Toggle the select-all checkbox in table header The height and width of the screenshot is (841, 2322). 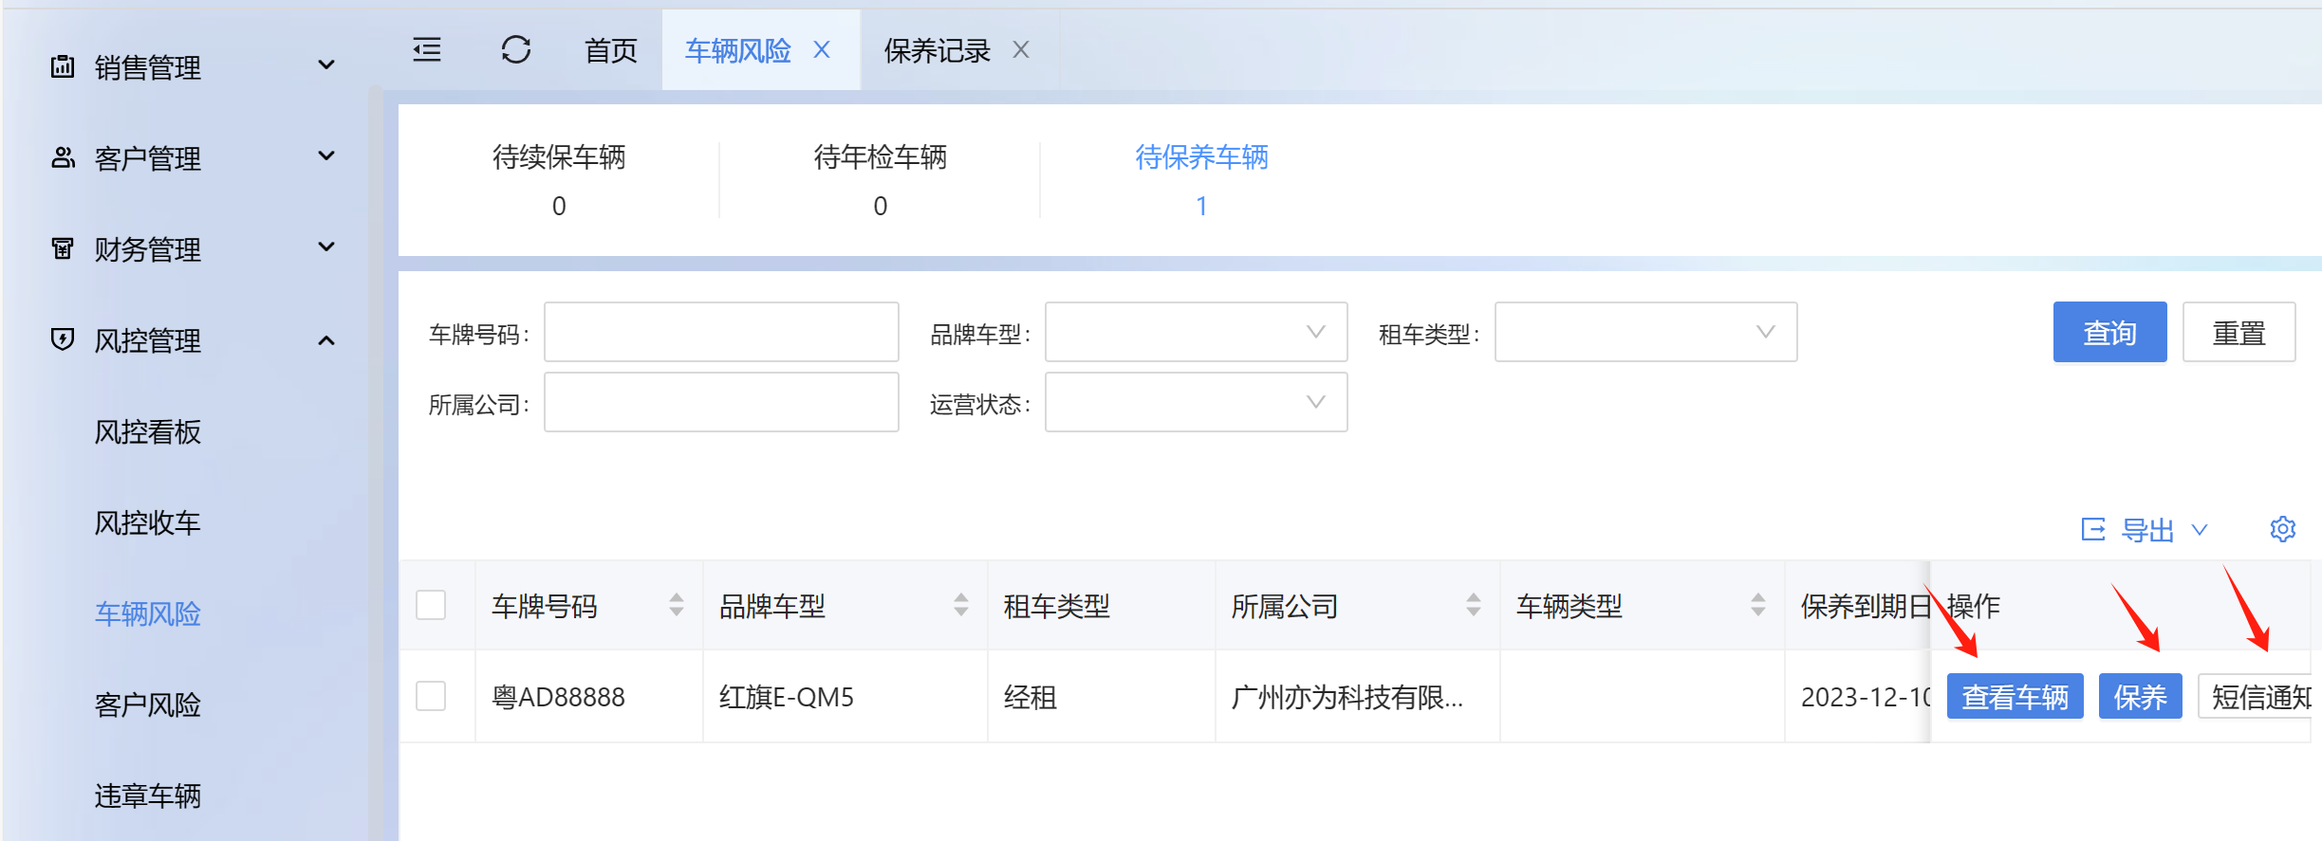(x=431, y=605)
